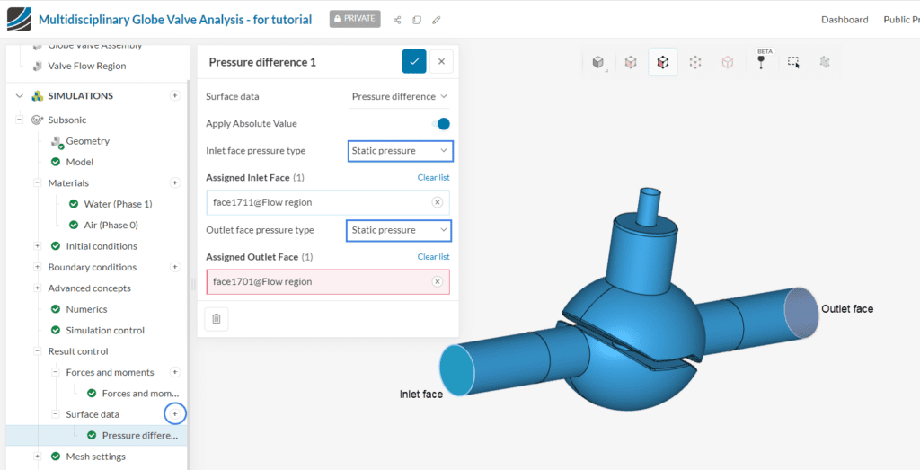Click the SimScale logo in the header
Viewport: 920px width, 470px height.
tap(20, 19)
